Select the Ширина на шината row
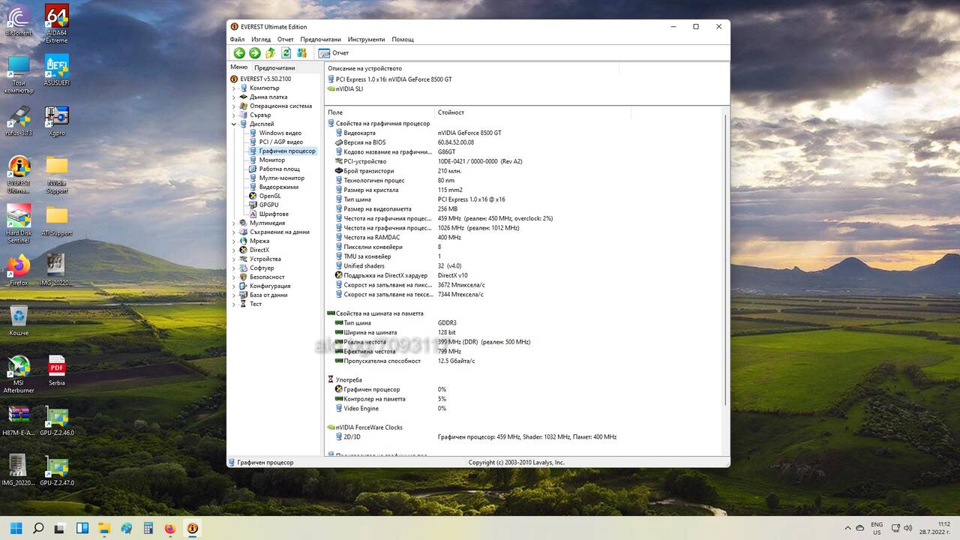Image resolution: width=960 pixels, height=540 pixels. [x=370, y=332]
